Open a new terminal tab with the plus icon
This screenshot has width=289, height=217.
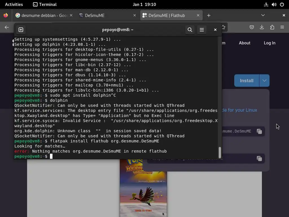[21, 30]
